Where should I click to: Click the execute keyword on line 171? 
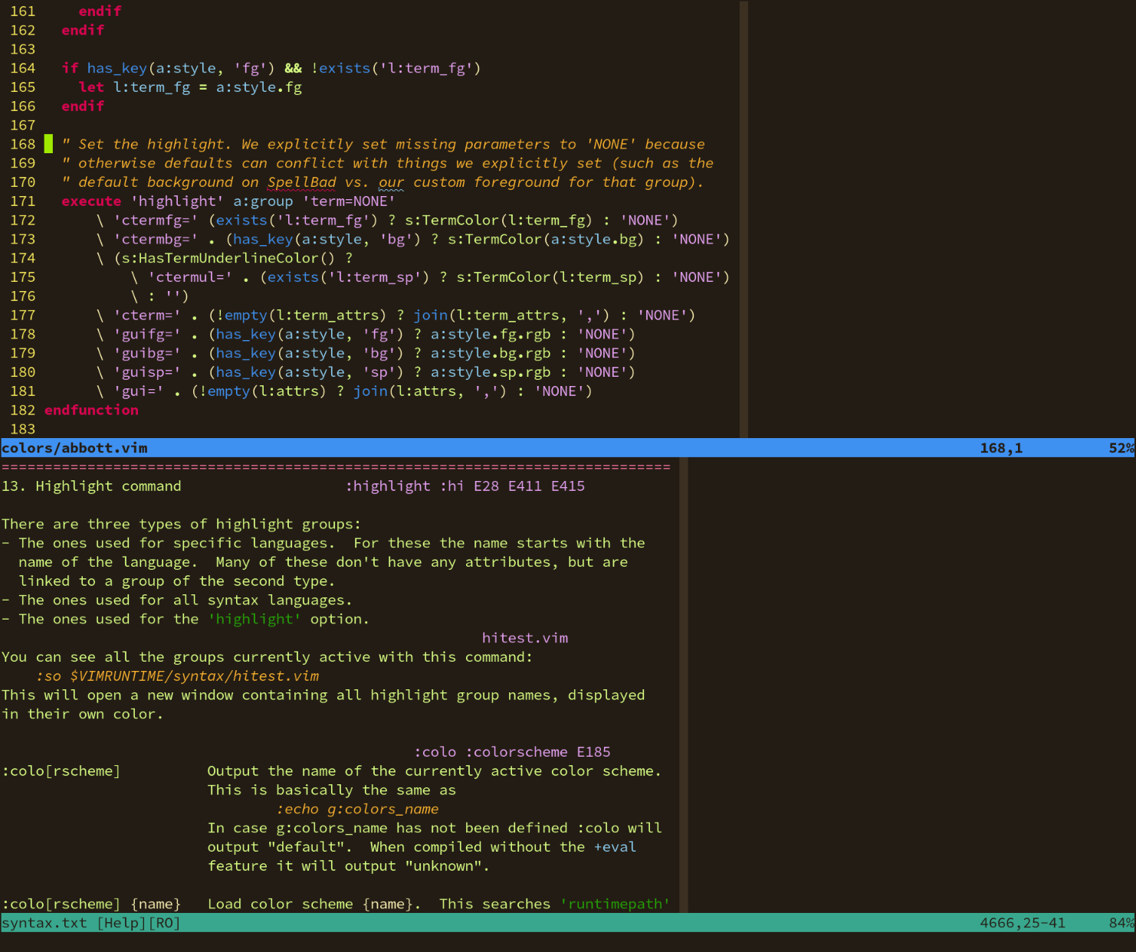click(x=91, y=201)
